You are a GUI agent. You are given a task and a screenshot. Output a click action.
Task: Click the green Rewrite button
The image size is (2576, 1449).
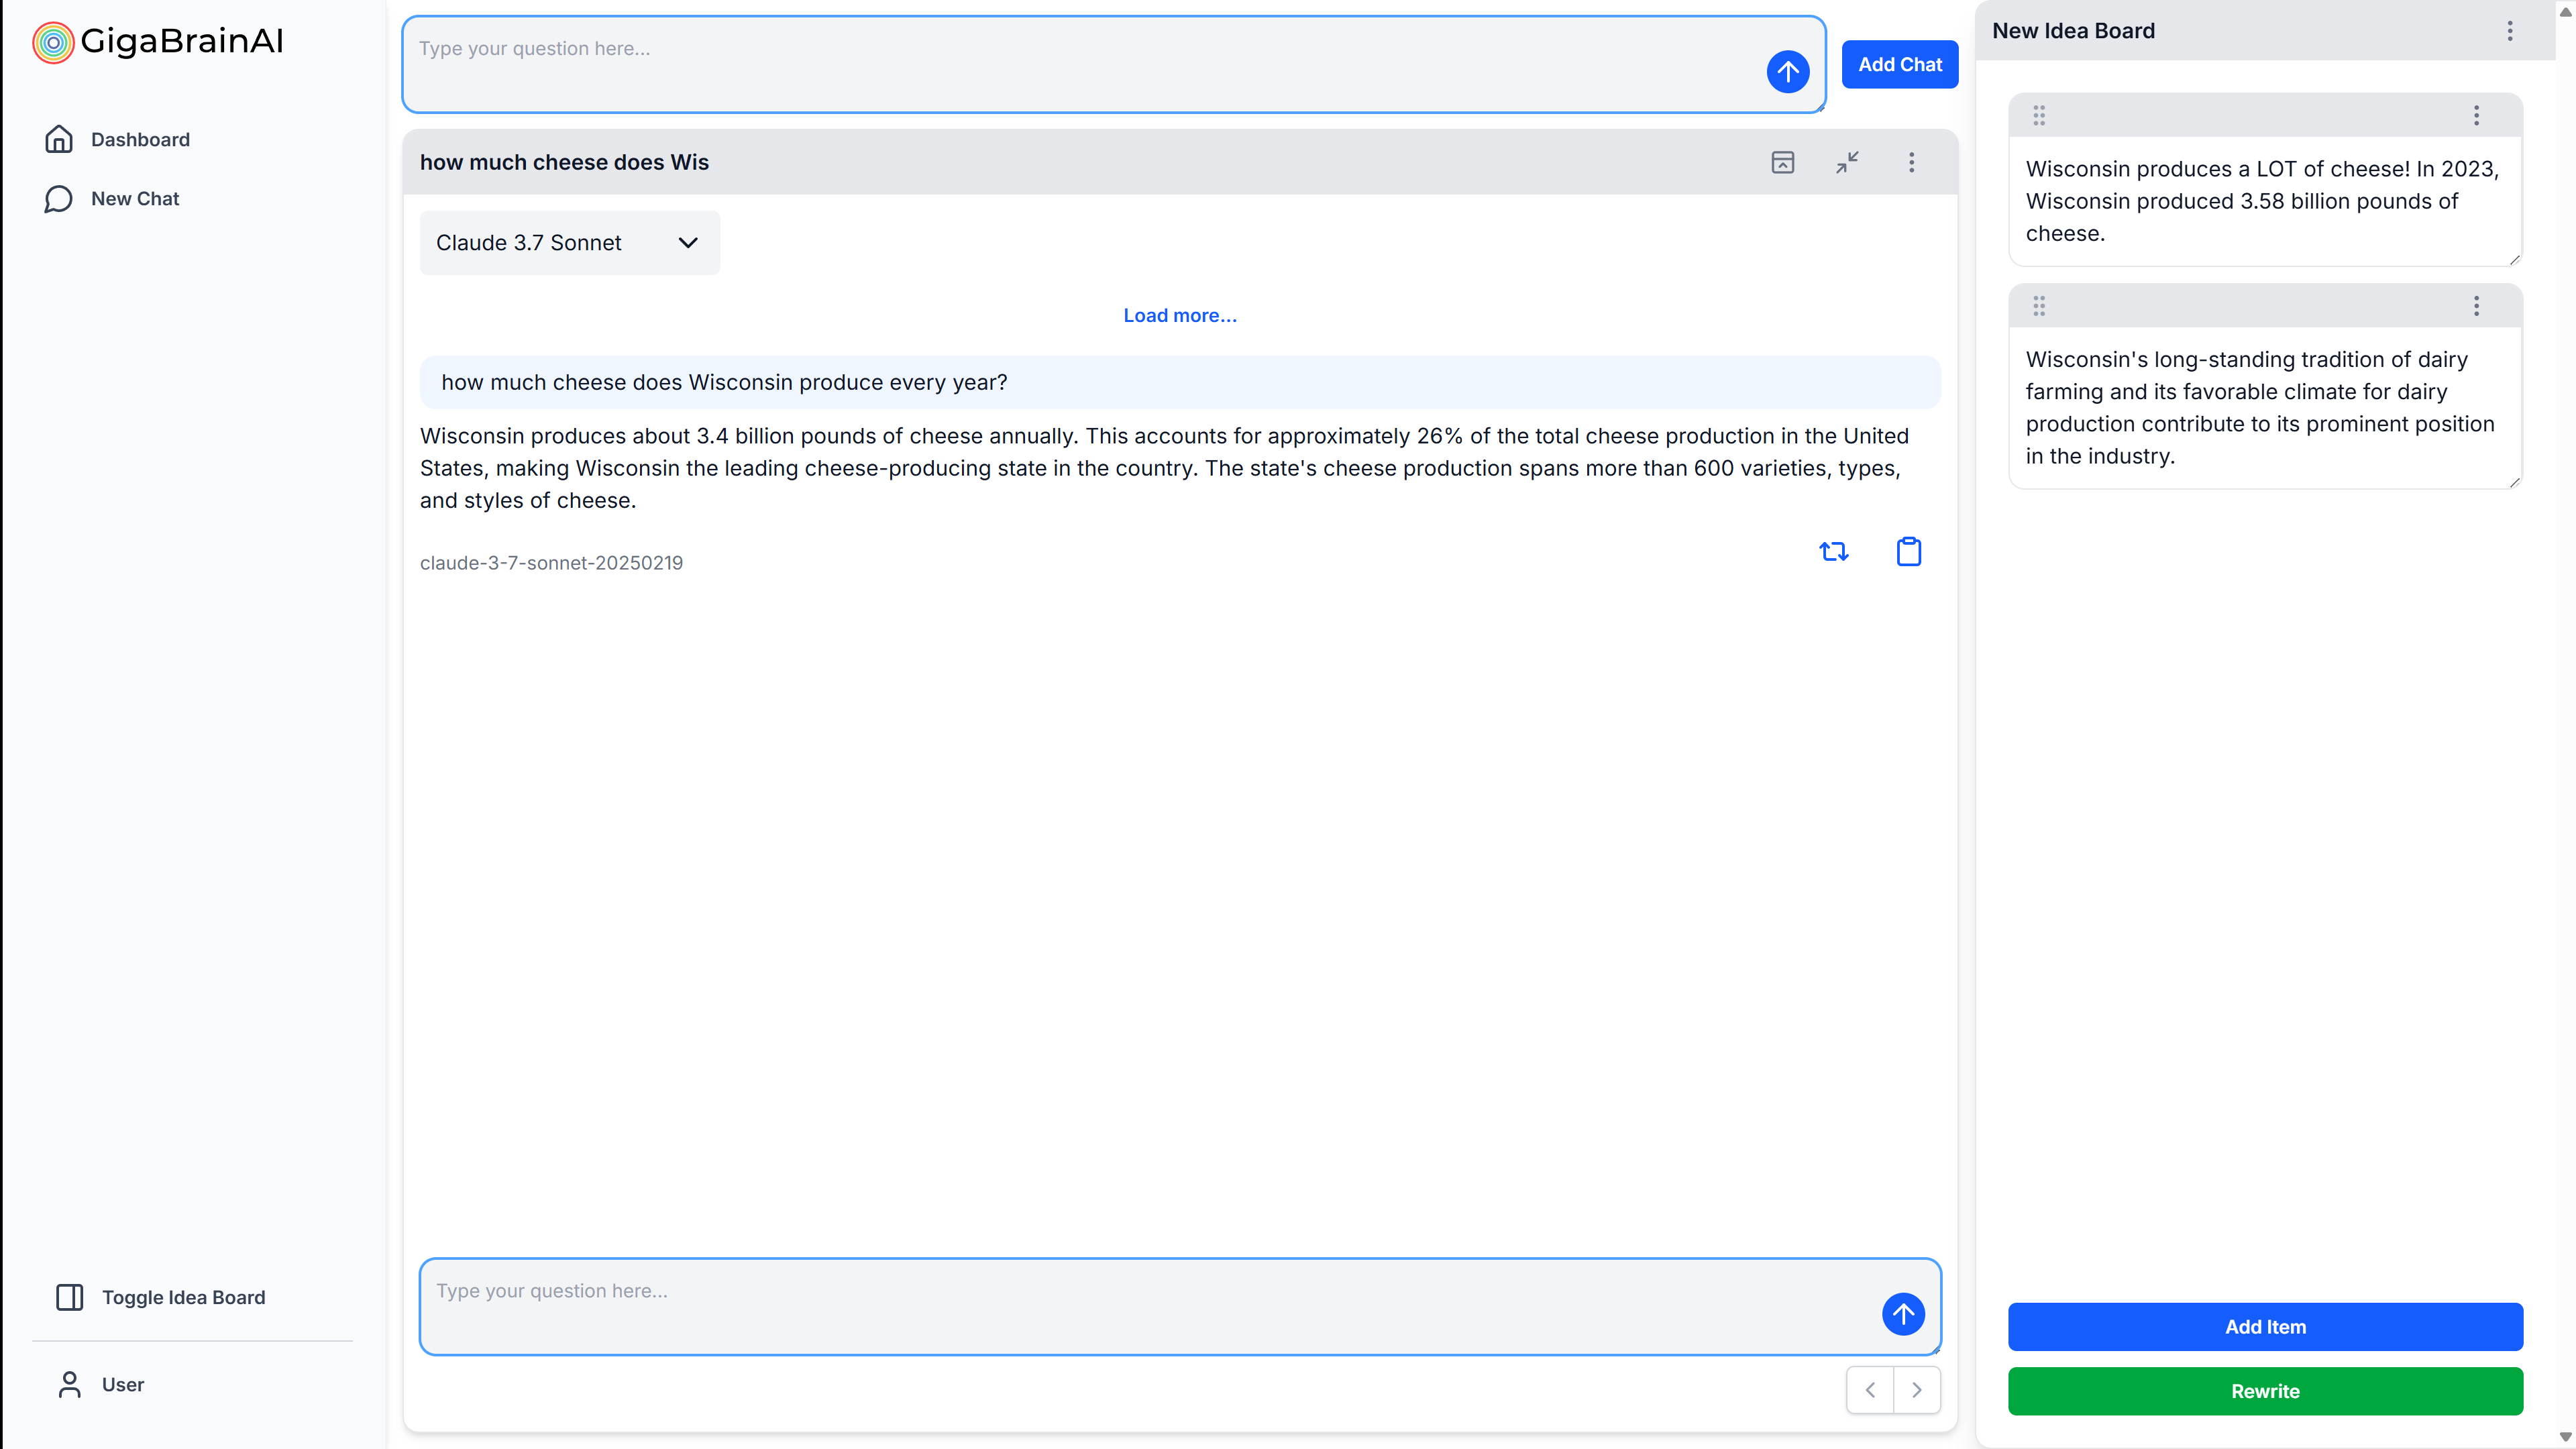[2265, 1391]
